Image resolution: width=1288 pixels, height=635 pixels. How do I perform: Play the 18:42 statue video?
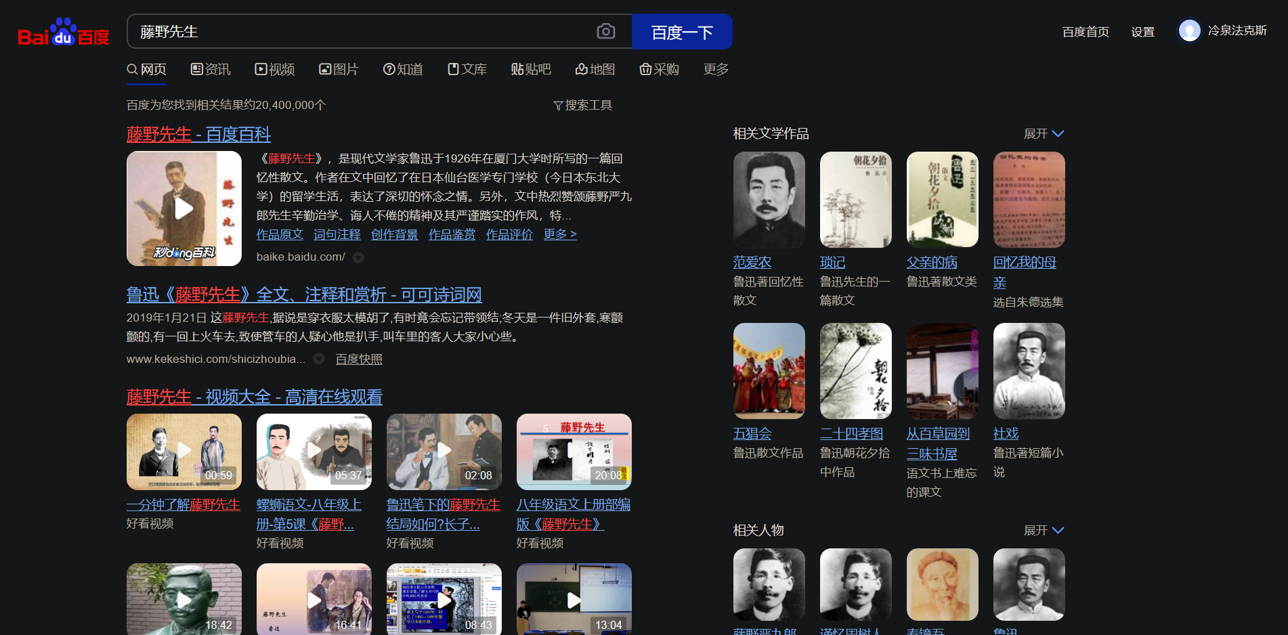point(184,599)
